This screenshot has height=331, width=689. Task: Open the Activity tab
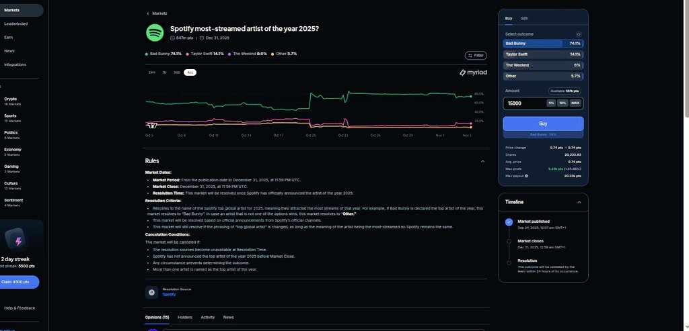[208, 318]
